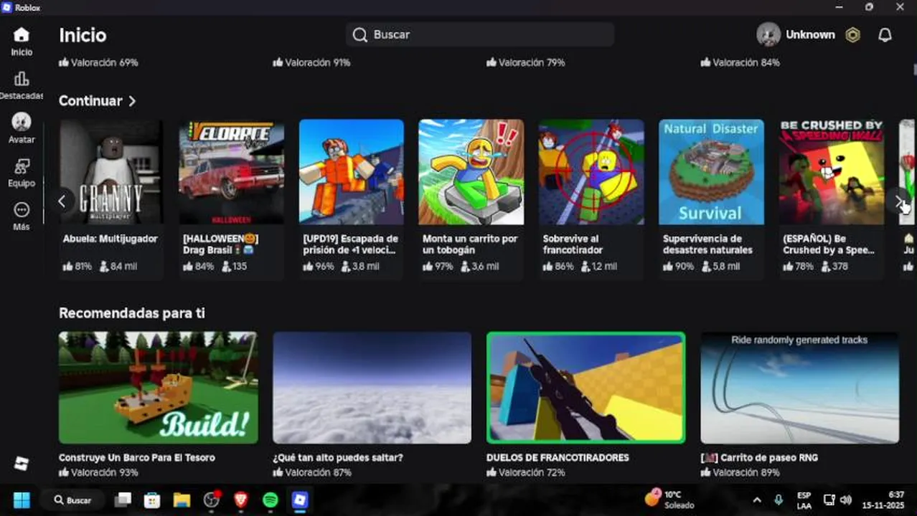Open the Destacadas charts sidebar icon
This screenshot has width=917, height=516.
22,79
